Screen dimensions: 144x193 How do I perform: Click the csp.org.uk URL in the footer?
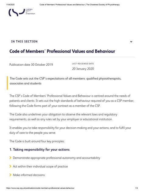(40, 188)
